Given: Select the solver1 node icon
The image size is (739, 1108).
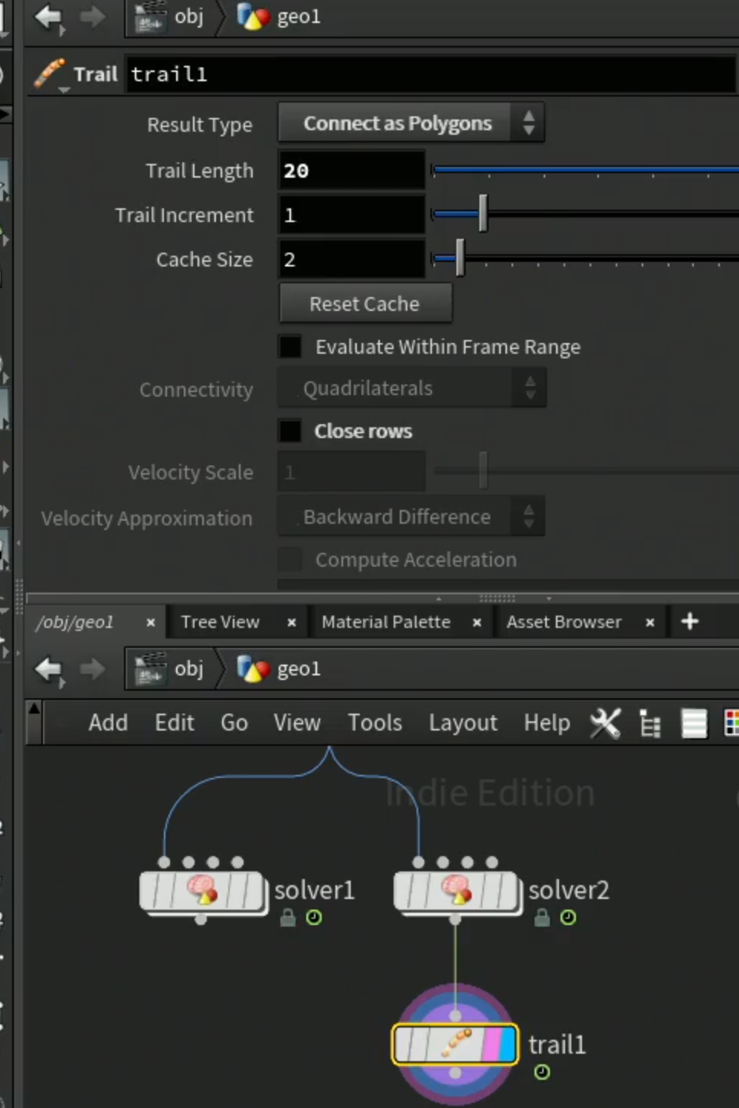Looking at the screenshot, I should (202, 891).
